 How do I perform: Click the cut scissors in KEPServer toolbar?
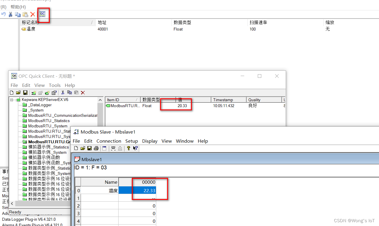pos(11,14)
